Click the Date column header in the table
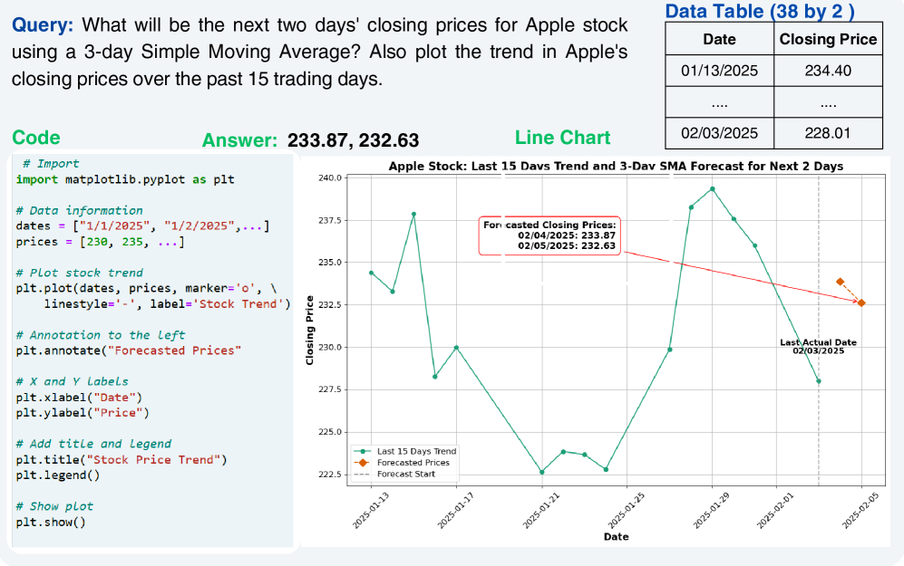Screen dimensions: 904x566 pyautogui.click(x=718, y=39)
